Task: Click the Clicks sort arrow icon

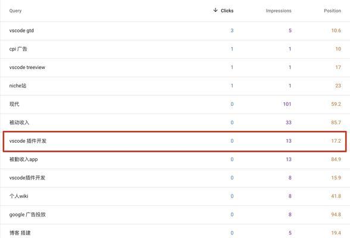Action: click(215, 10)
